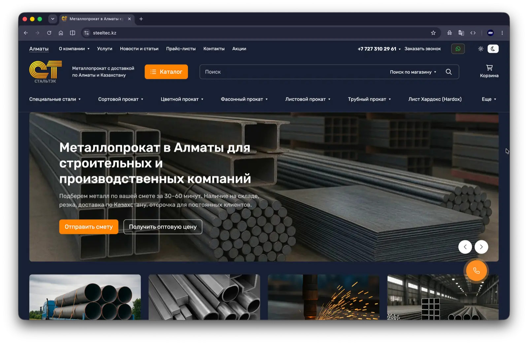Expand Цветной прокат category
Screen dimensions: 528x344
point(182,99)
